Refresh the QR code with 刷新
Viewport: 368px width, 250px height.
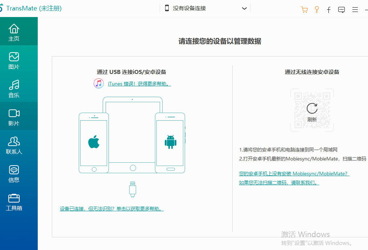312,111
